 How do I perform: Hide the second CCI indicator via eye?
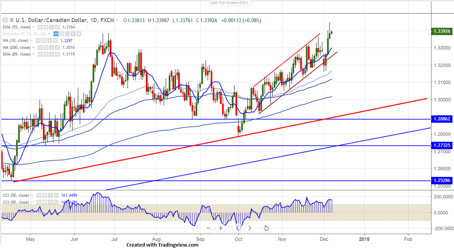click(x=39, y=202)
